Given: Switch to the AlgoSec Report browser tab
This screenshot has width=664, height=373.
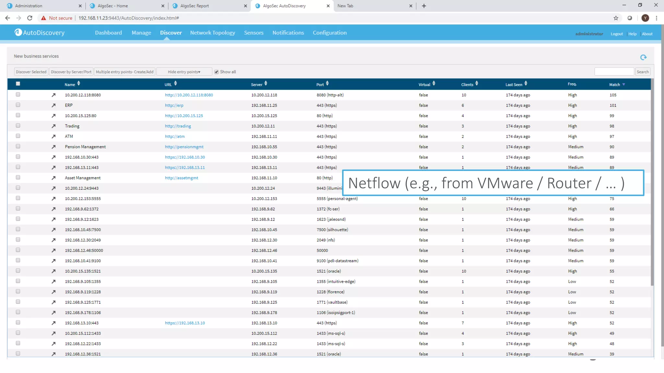Looking at the screenshot, I should click(x=209, y=6).
